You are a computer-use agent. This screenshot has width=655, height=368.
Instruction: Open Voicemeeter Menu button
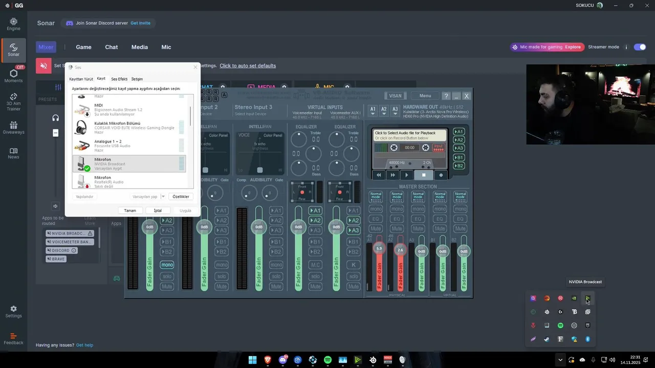coord(425,96)
